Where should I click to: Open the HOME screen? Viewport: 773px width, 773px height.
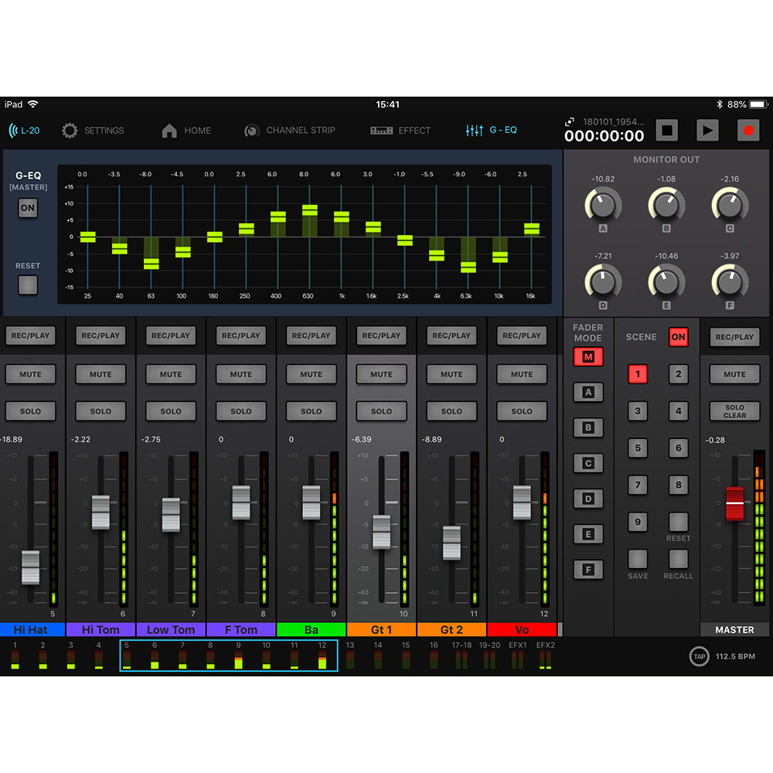coord(186,130)
